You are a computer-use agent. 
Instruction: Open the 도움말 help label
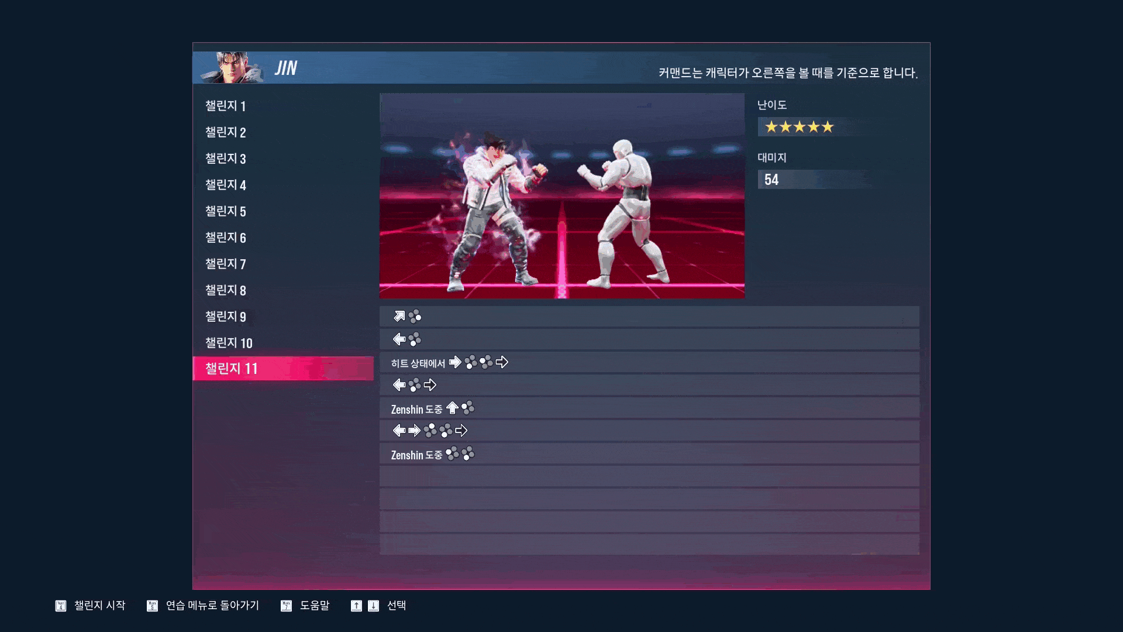(315, 606)
